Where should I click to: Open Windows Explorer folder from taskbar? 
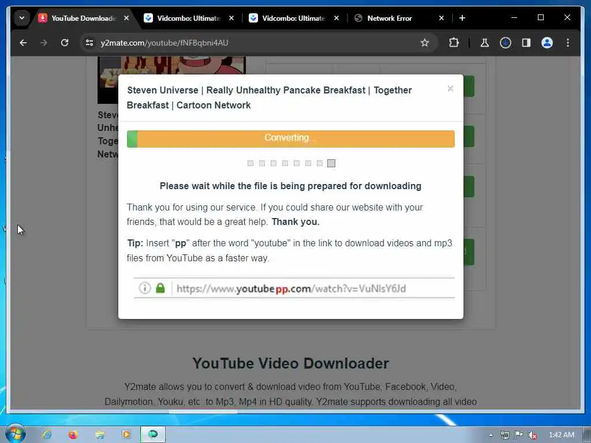pos(100,435)
